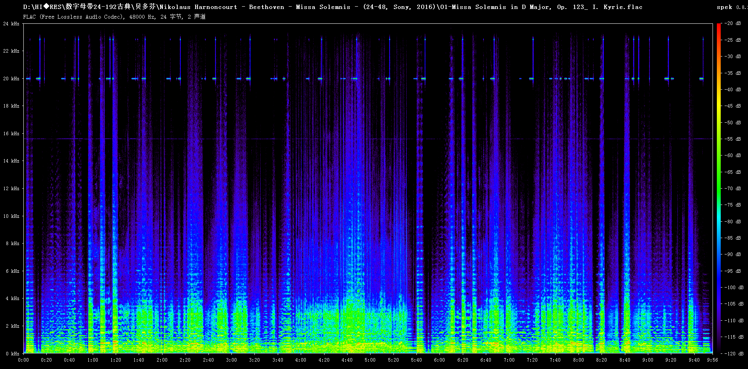This screenshot has width=748, height=369.
Task: Click the 5:00 mark on the time axis
Action: click(x=370, y=360)
